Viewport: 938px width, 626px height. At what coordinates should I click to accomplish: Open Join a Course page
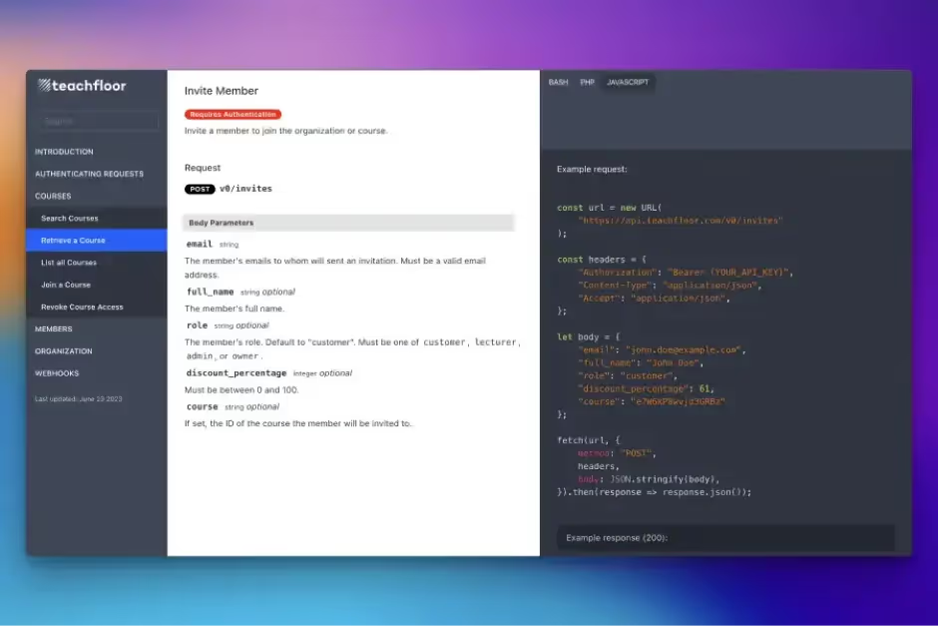(x=97, y=285)
